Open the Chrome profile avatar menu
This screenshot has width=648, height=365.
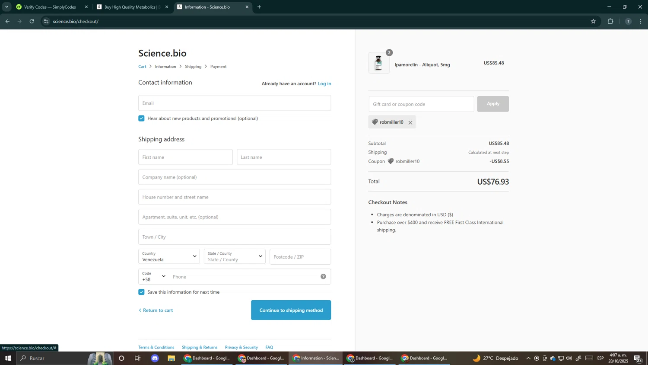coord(628,21)
